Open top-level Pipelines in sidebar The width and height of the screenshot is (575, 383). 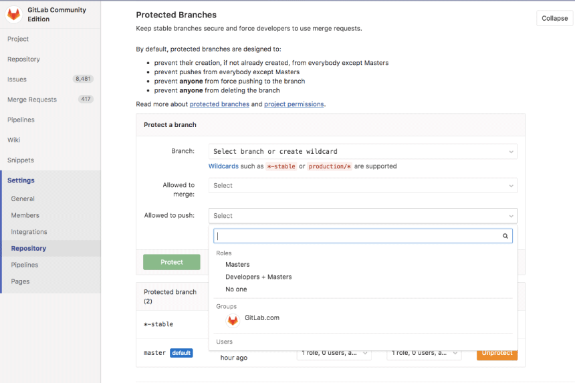pos(21,120)
